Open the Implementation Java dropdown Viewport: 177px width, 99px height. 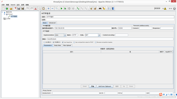coord(65,35)
